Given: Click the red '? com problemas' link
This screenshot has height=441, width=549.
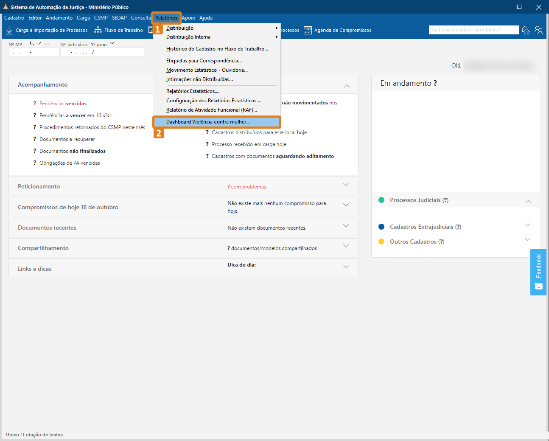Looking at the screenshot, I should 246,187.
